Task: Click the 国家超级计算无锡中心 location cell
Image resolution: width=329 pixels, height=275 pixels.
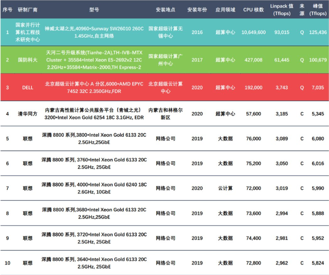Action: click(x=166, y=32)
